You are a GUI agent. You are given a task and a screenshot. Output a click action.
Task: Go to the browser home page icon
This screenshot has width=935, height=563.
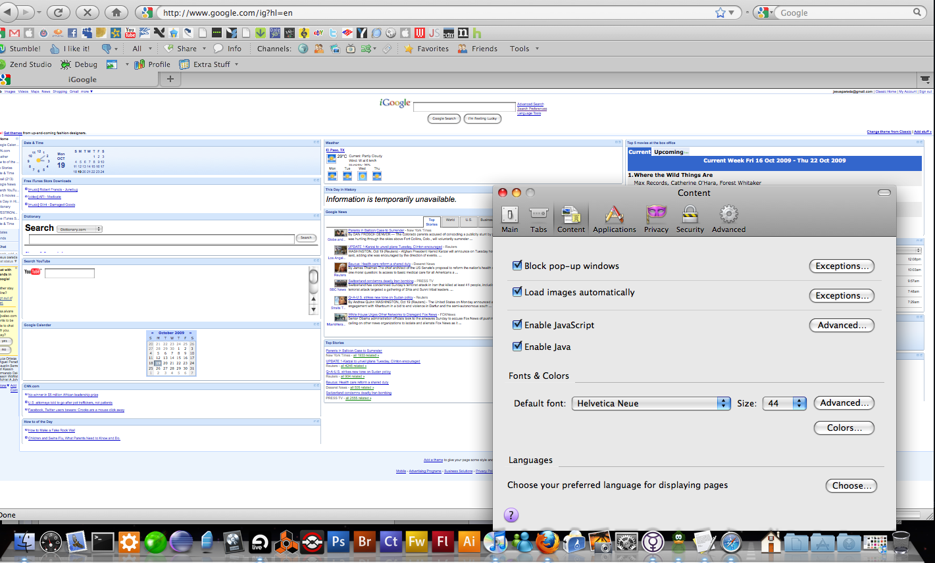(x=116, y=12)
